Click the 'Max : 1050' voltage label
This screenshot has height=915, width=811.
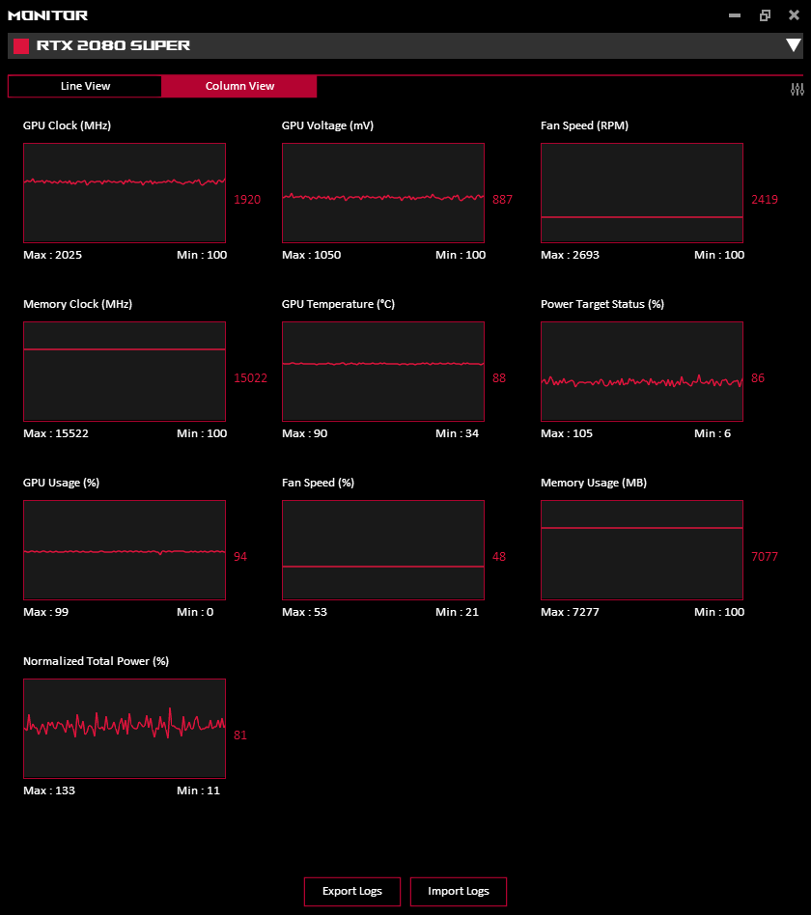click(311, 255)
